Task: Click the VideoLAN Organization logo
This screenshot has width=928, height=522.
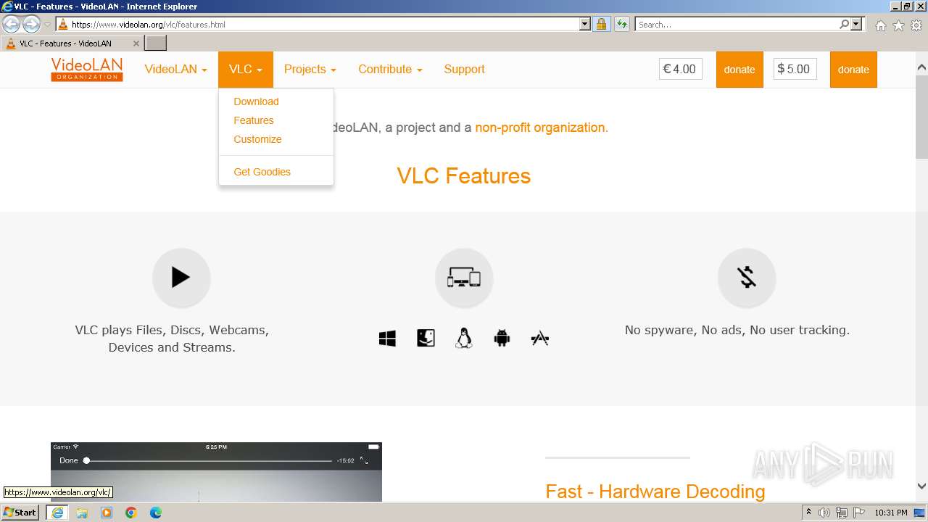Action: tap(87, 70)
